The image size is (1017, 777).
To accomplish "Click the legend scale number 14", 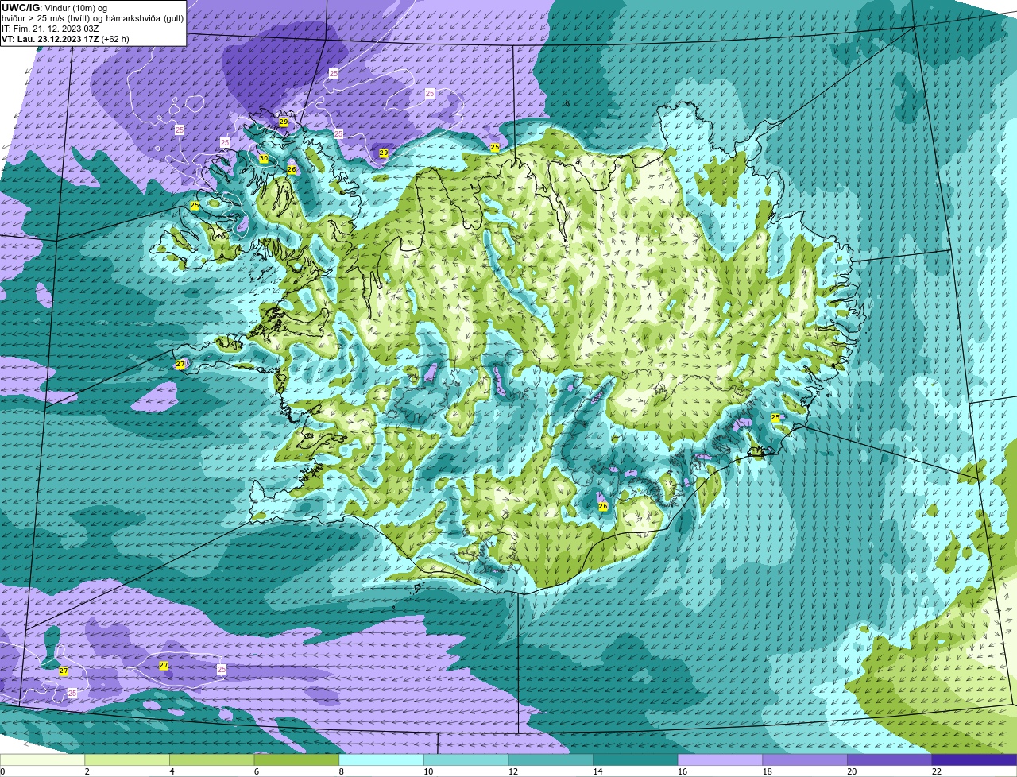I will tap(597, 771).
